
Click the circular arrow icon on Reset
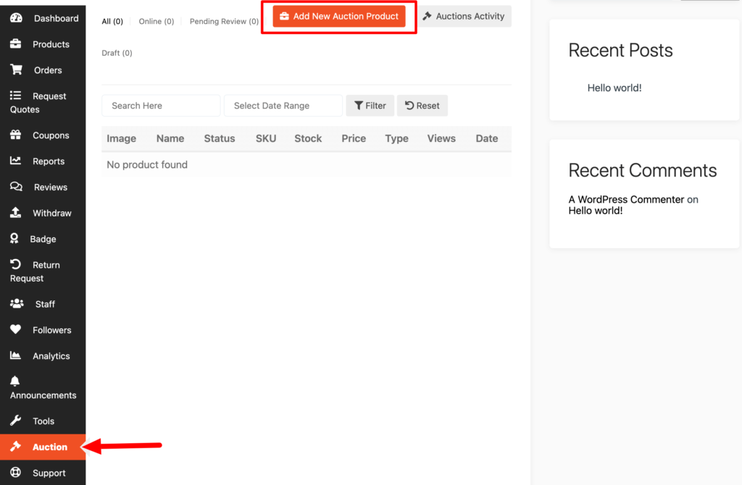[x=409, y=106]
